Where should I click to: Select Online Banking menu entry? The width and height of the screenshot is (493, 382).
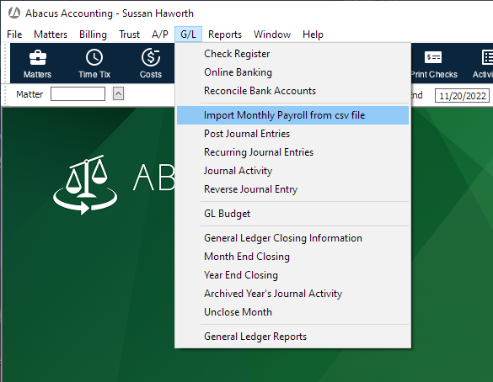coord(292,72)
